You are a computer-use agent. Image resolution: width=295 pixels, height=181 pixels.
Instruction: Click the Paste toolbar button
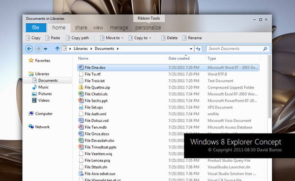[x=53, y=38]
